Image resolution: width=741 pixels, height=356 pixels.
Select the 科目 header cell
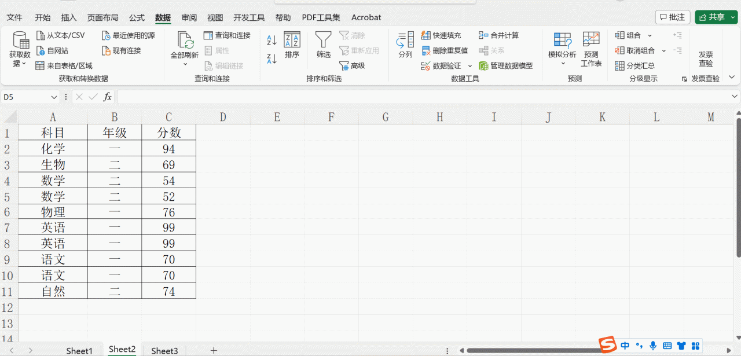53,133
